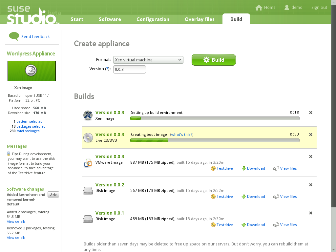336x252 pixels.
Task: Testdrive the Version 0.0.3 VMware Image
Action: (x=222, y=168)
